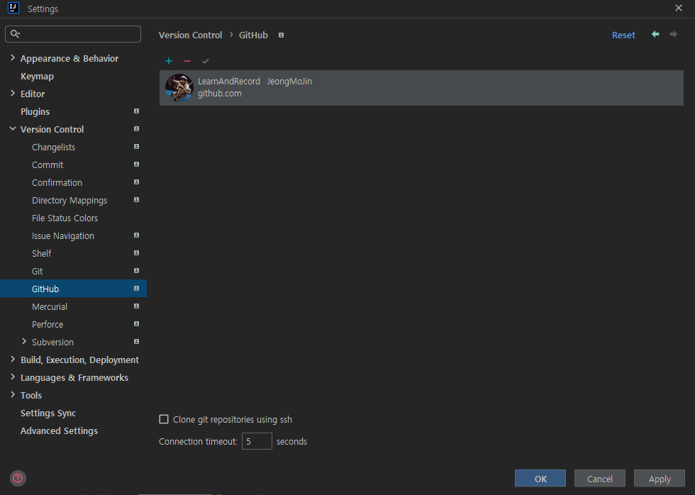Screen dimensions: 695x495
Task: Click the back navigation arrow
Action: click(x=655, y=34)
